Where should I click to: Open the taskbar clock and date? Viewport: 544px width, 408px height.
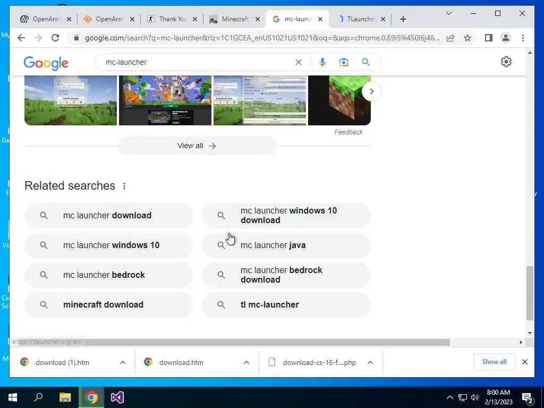point(498,397)
